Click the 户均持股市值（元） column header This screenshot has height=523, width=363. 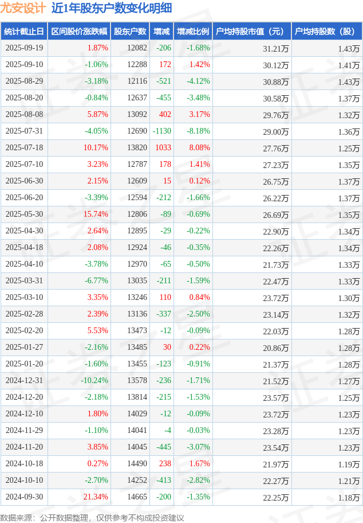[x=251, y=32]
